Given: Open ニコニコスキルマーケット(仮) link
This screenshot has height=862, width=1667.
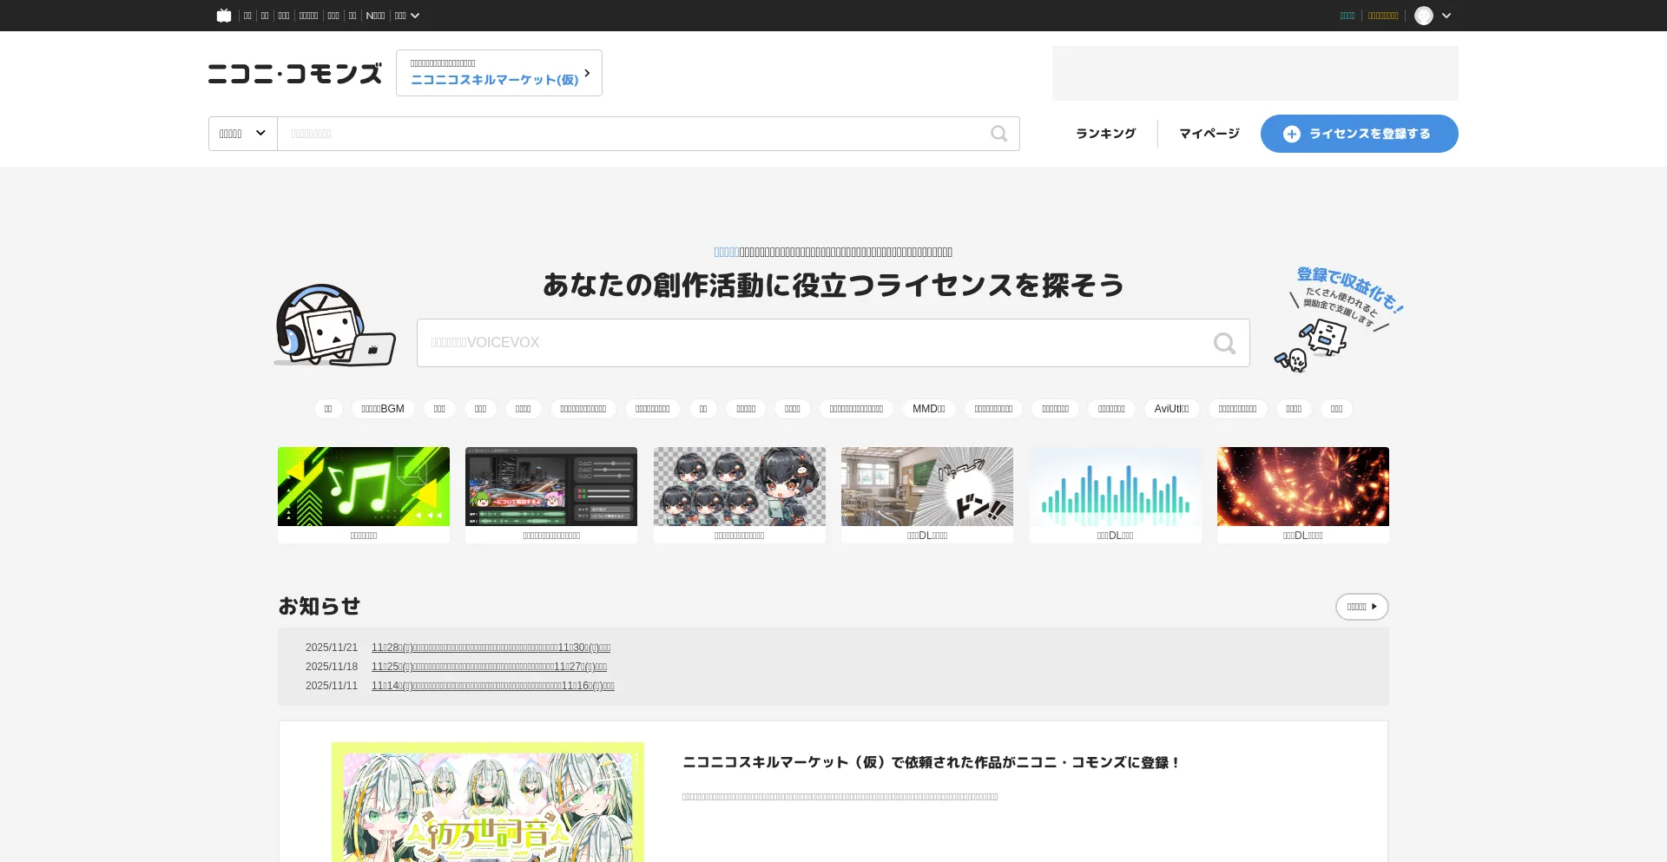Looking at the screenshot, I should [498, 73].
